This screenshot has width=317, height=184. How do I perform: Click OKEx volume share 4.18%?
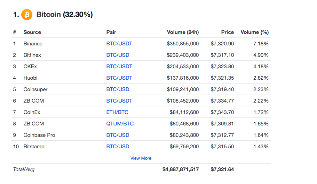261,67
